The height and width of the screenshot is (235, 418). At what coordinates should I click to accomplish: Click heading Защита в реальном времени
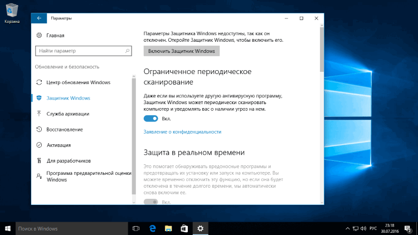coord(194,153)
